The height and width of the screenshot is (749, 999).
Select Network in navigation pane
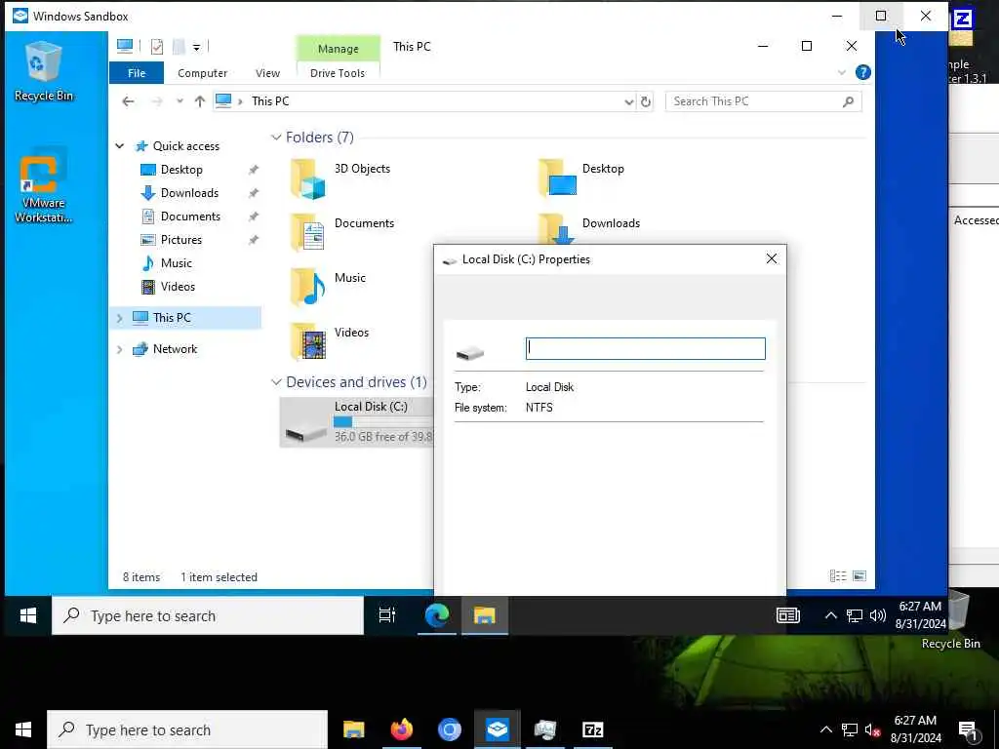(x=175, y=349)
